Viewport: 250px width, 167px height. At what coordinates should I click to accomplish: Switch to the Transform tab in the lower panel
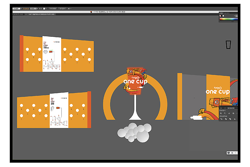221,108
